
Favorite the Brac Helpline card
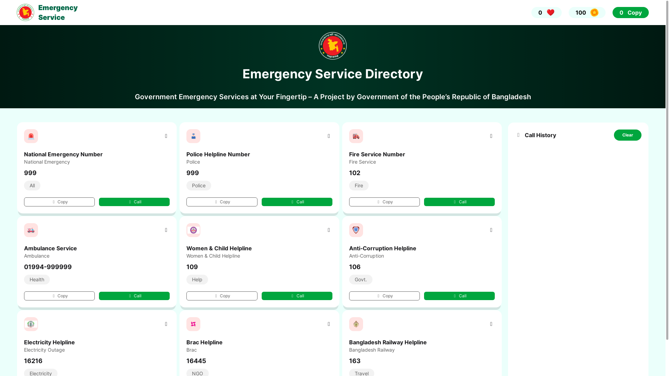329,324
